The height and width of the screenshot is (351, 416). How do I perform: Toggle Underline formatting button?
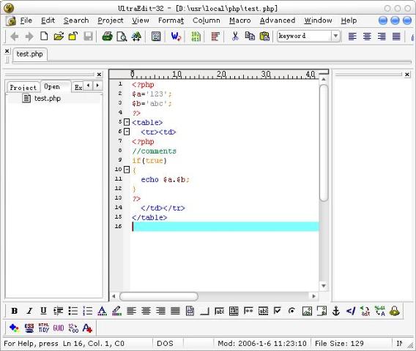click(x=43, y=311)
